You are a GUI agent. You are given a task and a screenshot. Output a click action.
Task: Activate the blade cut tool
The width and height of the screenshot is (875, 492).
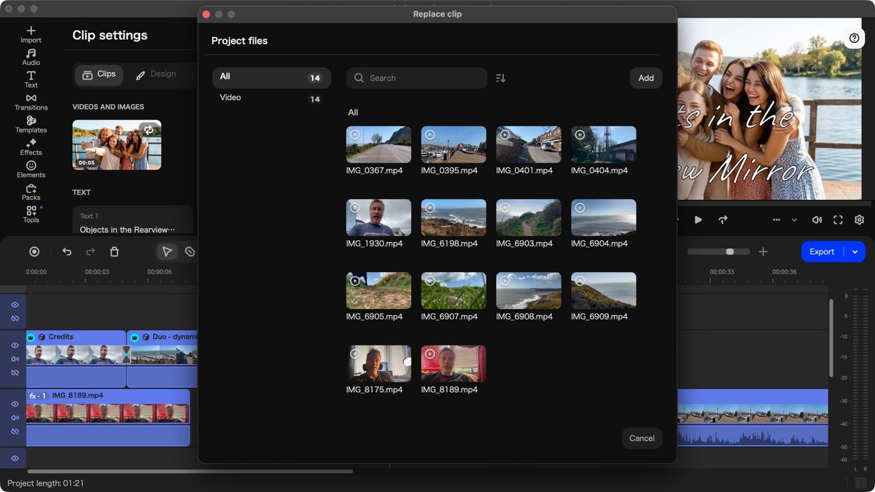click(x=190, y=251)
